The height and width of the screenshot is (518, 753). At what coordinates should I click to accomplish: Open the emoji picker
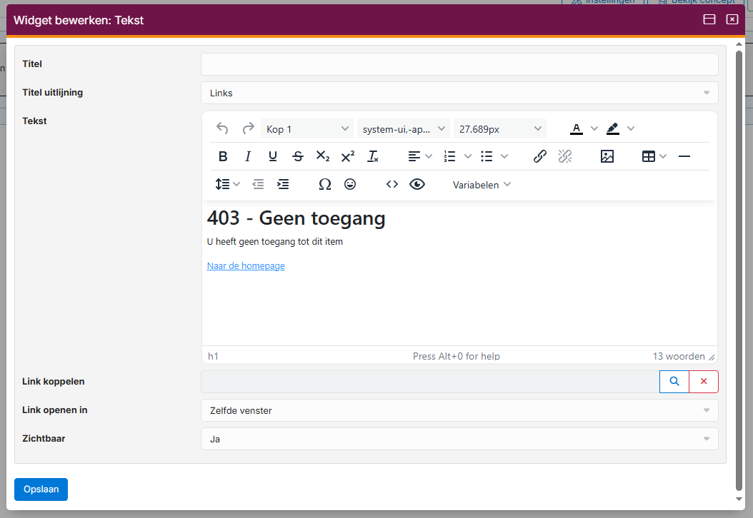[x=350, y=184]
